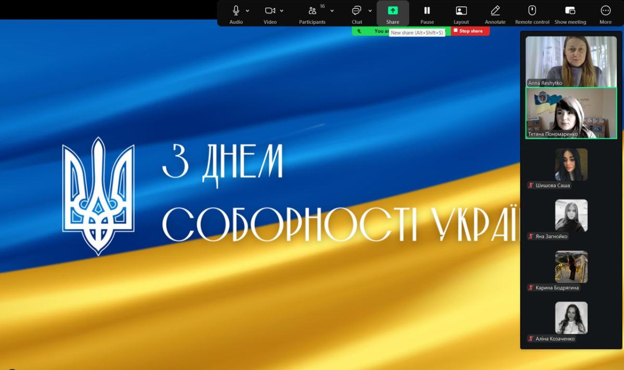The image size is (624, 370).
Task: Expand the Participants dropdown arrow
Action: 332,11
